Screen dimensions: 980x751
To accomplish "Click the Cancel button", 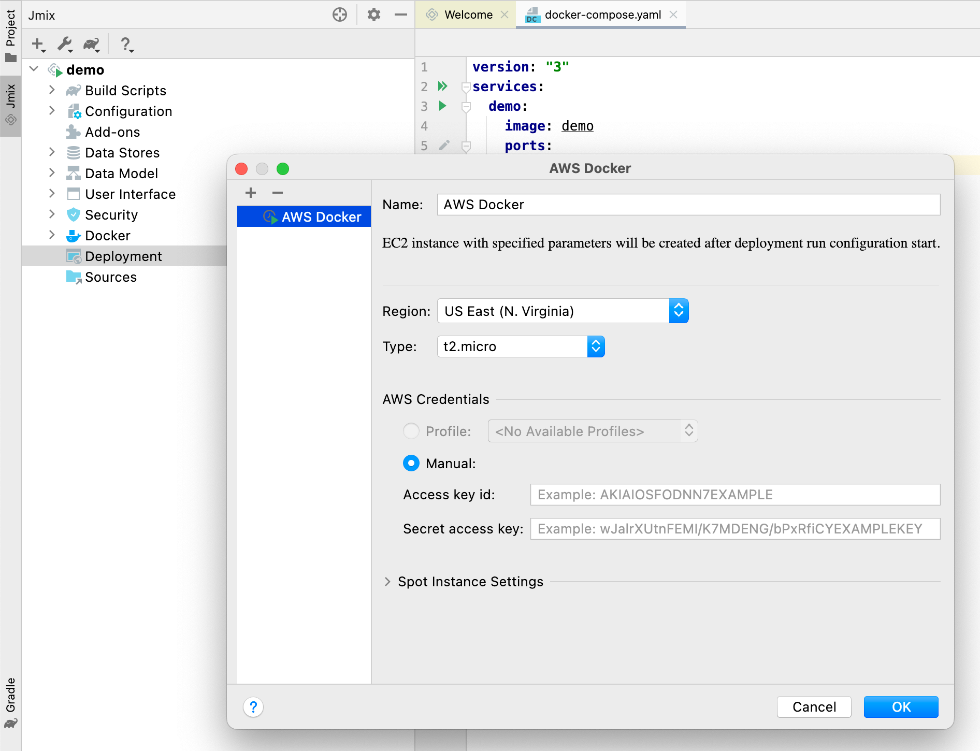I will (x=814, y=707).
